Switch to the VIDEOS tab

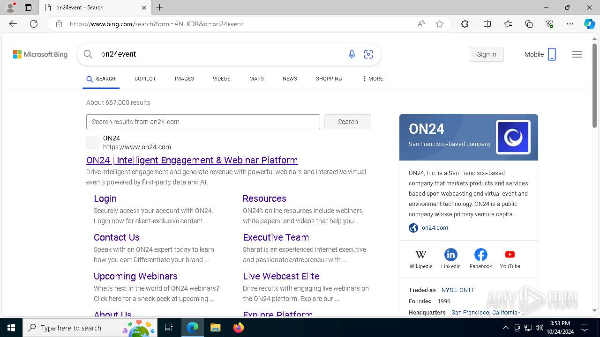coord(222,79)
